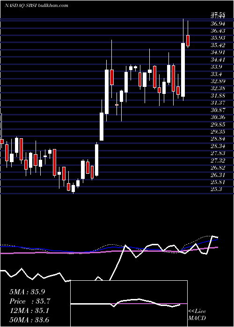Click the 34.91 price axis label
The width and height of the screenshot is (234, 327).
(218, 52)
